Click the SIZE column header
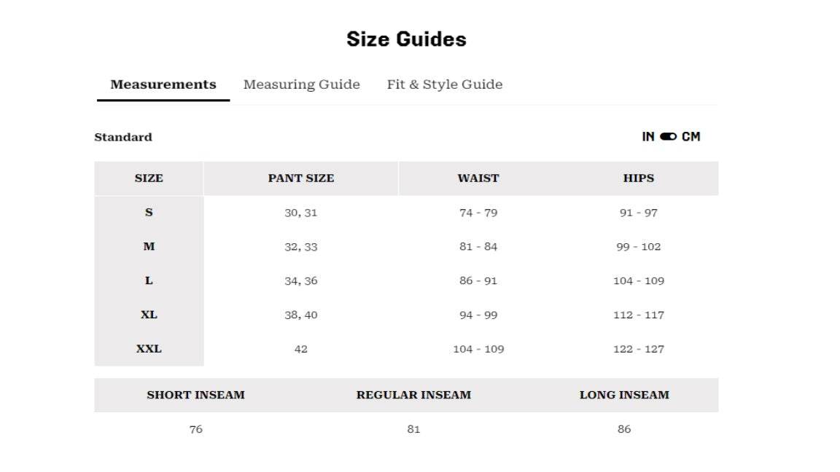This screenshot has width=840, height=472. (x=149, y=178)
